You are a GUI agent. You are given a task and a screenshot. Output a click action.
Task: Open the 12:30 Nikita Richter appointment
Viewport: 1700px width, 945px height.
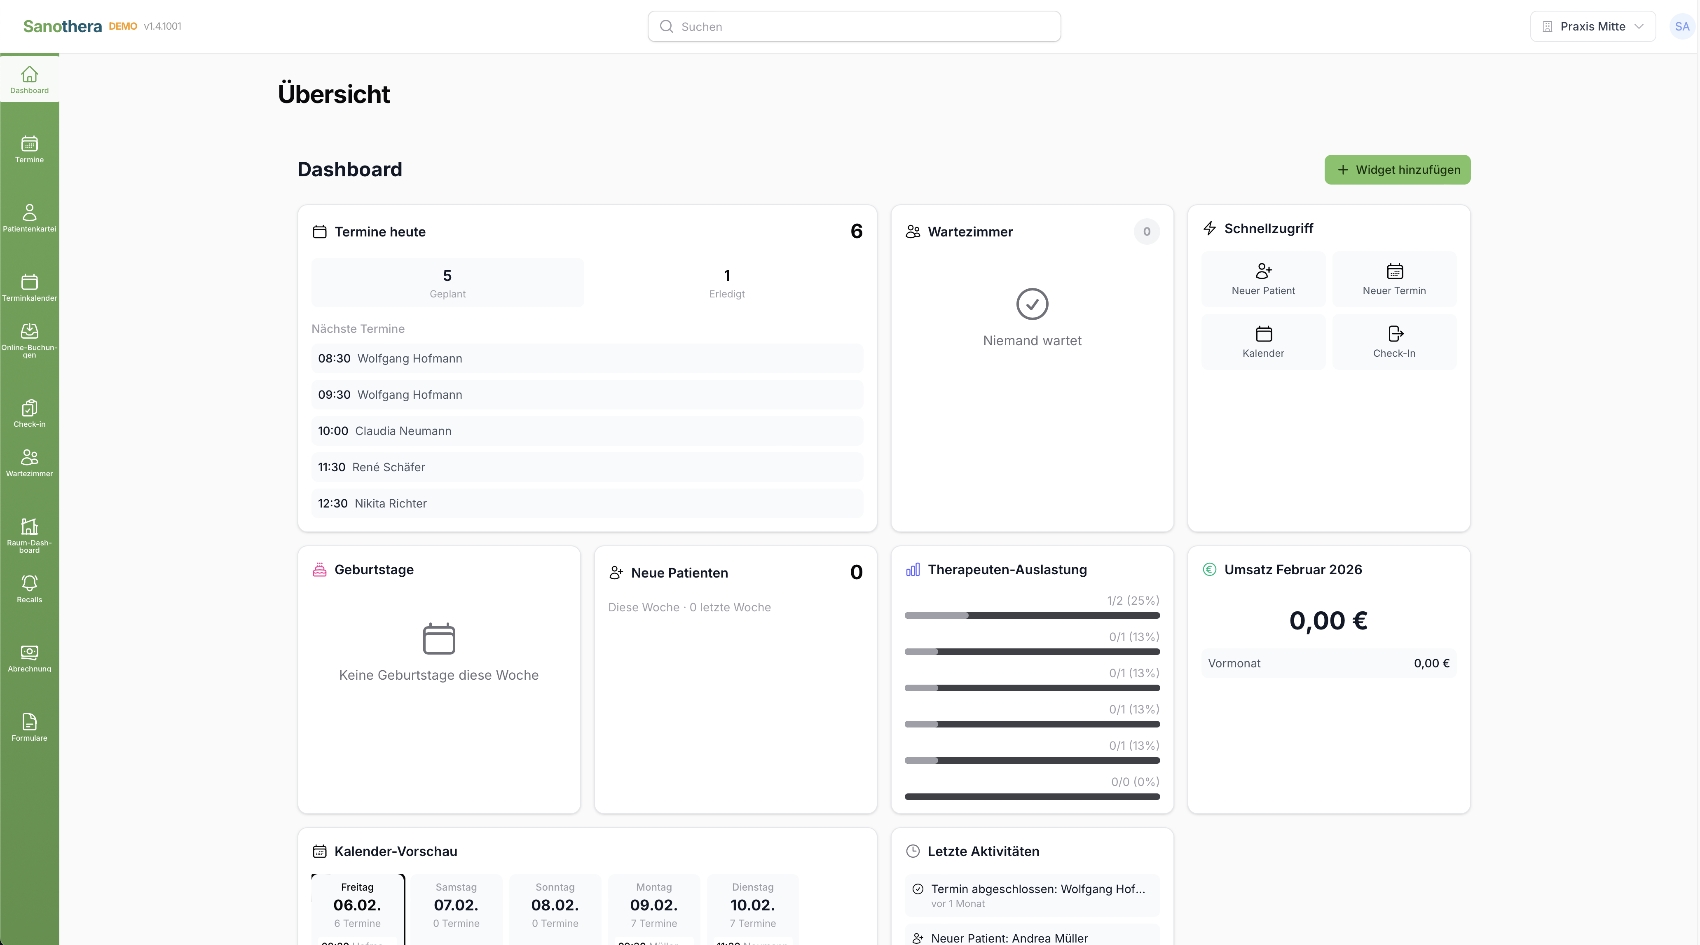(x=587, y=503)
